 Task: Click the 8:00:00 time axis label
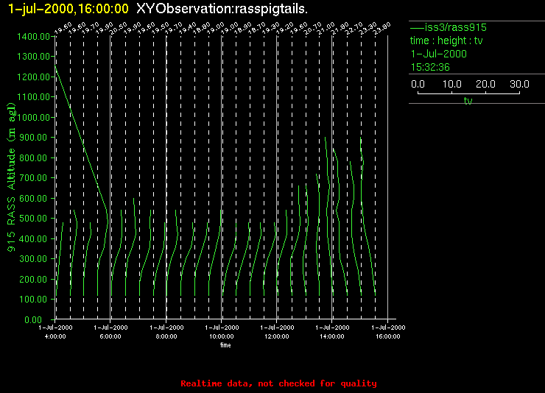coord(166,336)
